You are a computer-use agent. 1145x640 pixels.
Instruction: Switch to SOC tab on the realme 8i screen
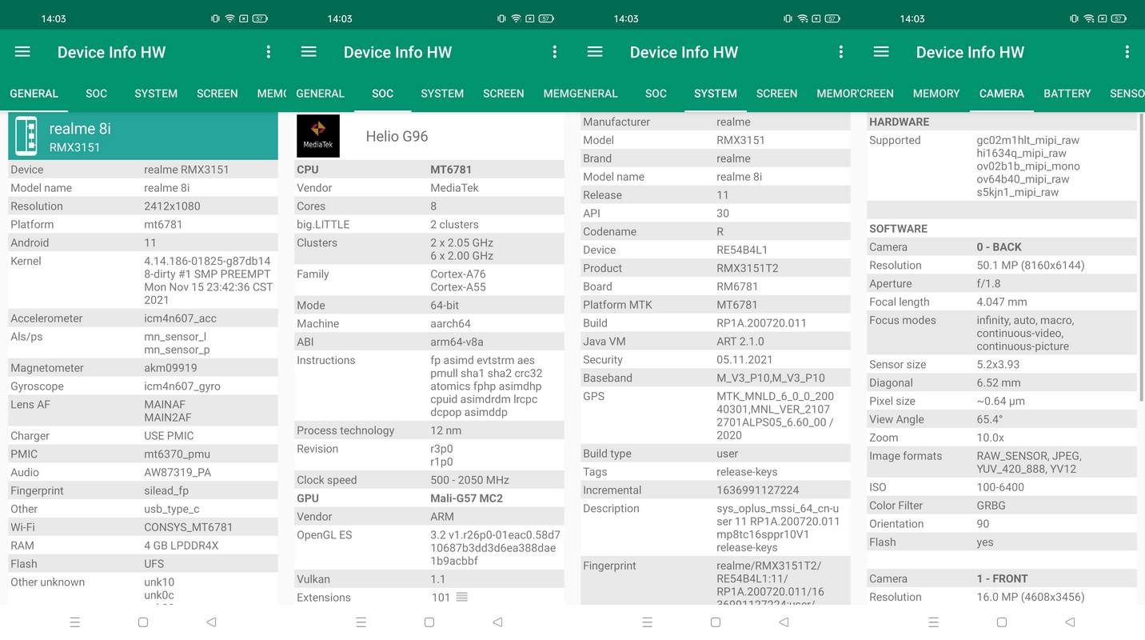pyautogui.click(x=97, y=94)
